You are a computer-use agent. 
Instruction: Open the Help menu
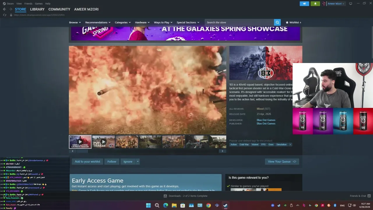click(x=48, y=3)
